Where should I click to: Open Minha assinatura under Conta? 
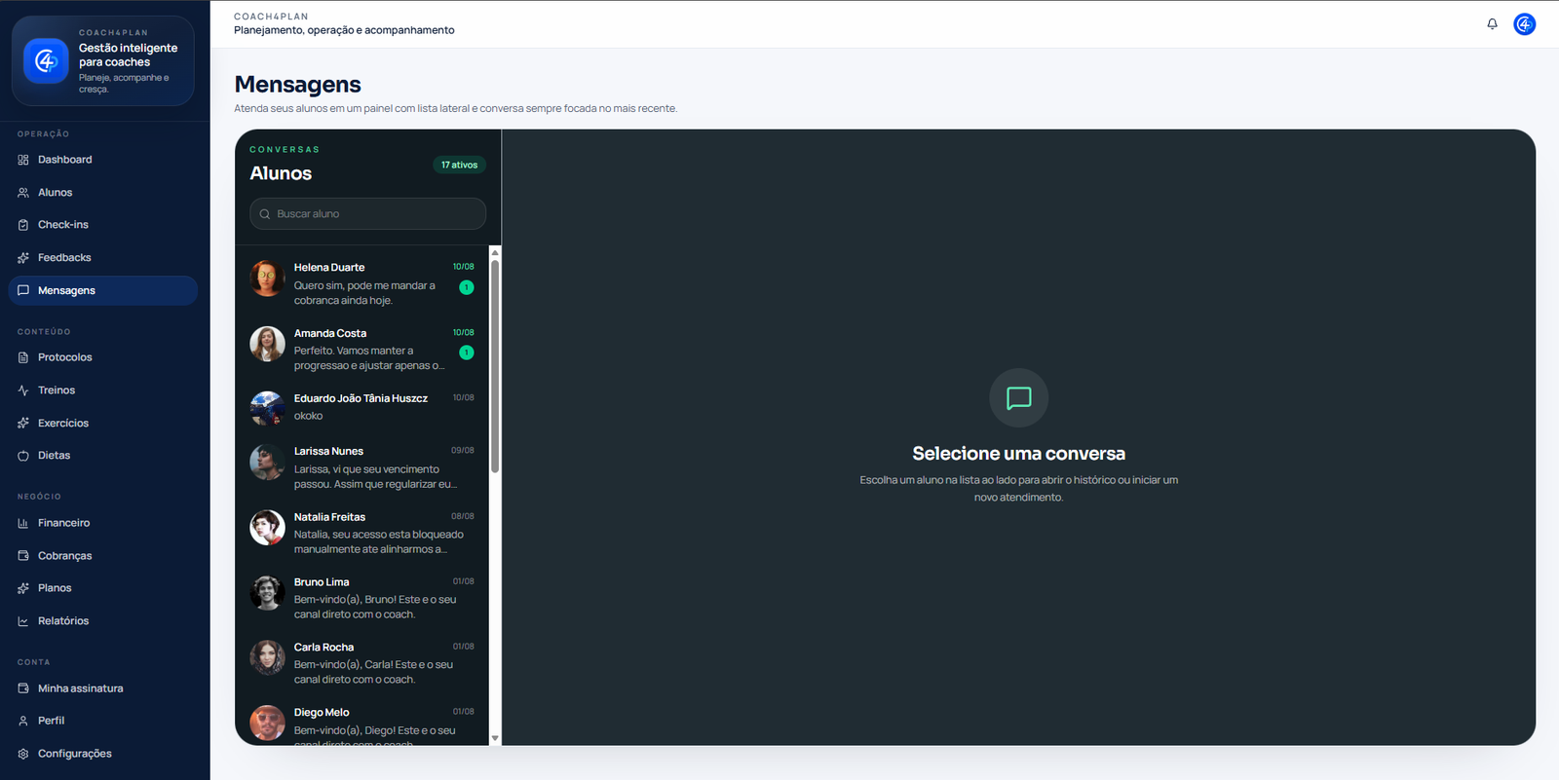(x=103, y=688)
